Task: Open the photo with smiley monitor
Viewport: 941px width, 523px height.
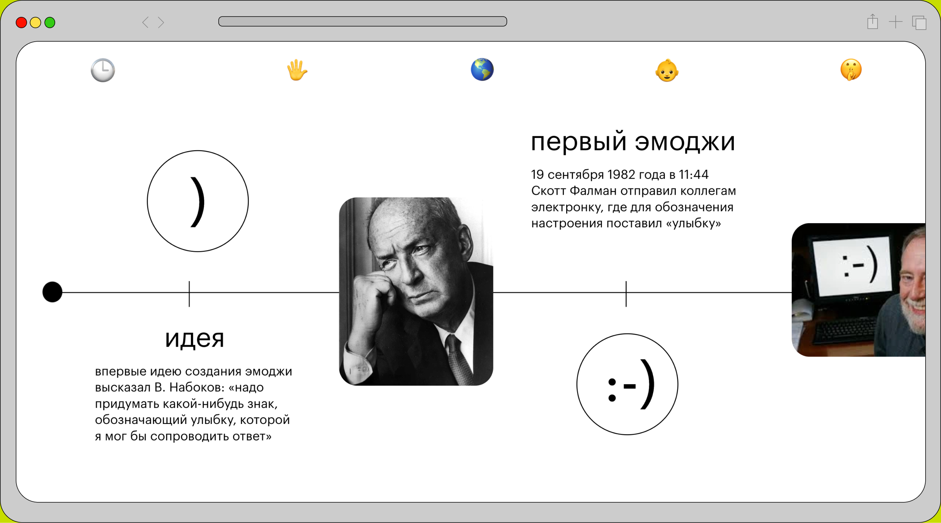Action: [858, 290]
